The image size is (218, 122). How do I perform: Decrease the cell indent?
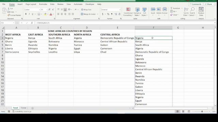(x=69, y=14)
